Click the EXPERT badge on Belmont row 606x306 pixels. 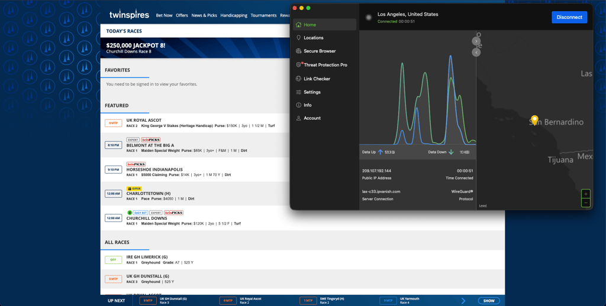(133, 139)
